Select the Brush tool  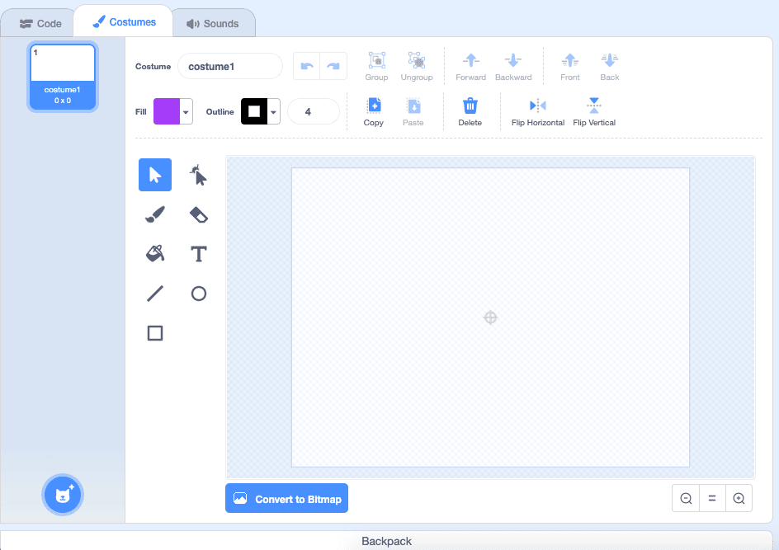[x=155, y=214]
